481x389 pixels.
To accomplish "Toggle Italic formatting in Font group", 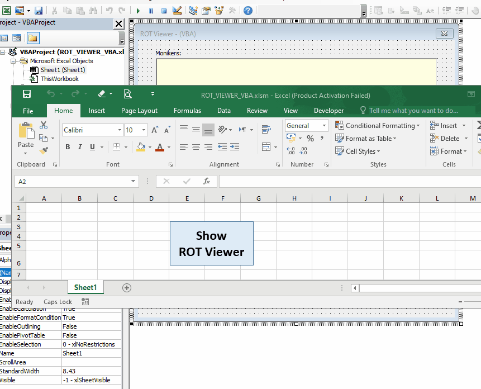I will (x=80, y=147).
